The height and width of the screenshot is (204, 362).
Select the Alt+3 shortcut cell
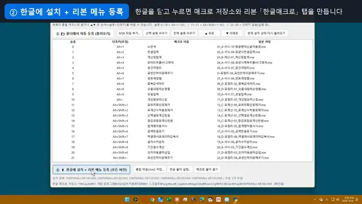point(120,57)
